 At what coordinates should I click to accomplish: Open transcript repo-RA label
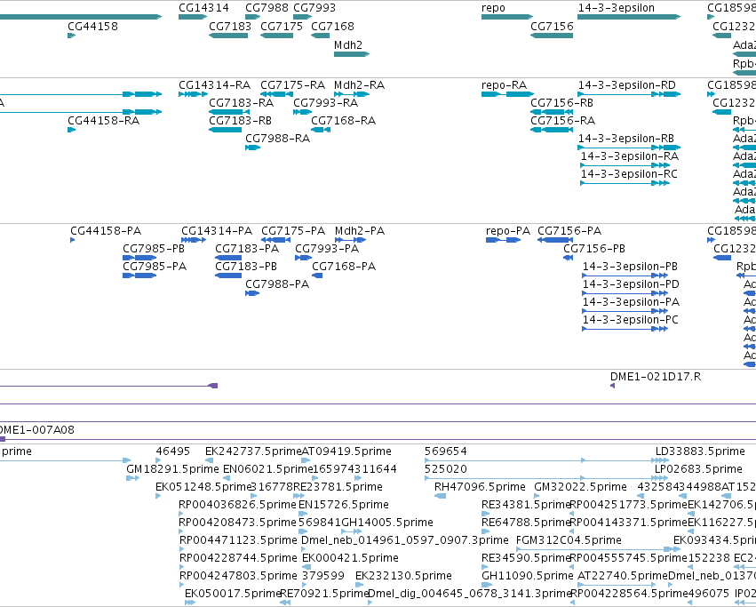coord(504,85)
